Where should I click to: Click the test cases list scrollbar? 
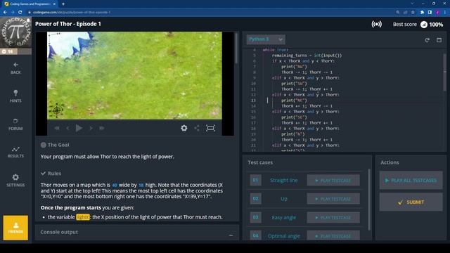[x=369, y=200]
